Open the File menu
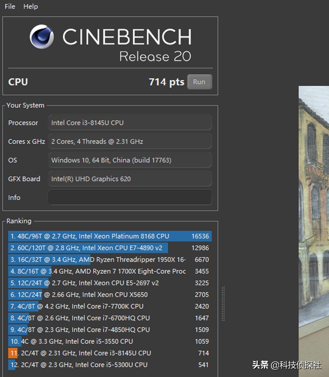This screenshot has width=329, height=377. [10, 6]
